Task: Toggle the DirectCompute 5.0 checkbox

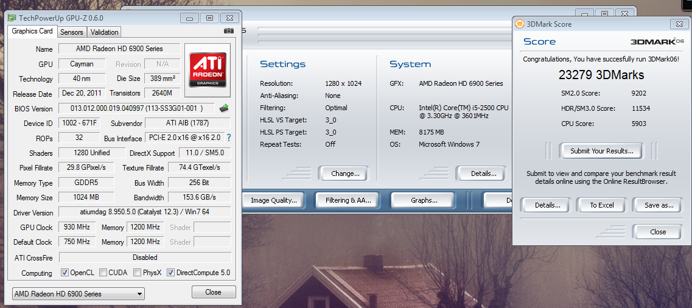Action: point(171,273)
